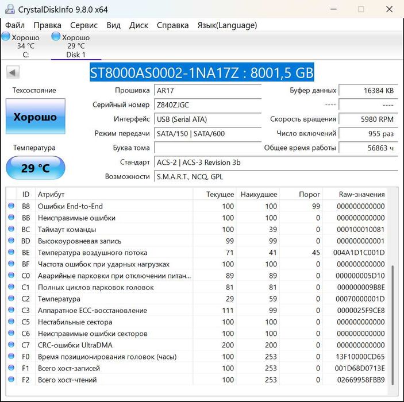Click the status icon for attribute BC
Image resolution: width=404 pixels, height=402 pixels.
(x=11, y=229)
